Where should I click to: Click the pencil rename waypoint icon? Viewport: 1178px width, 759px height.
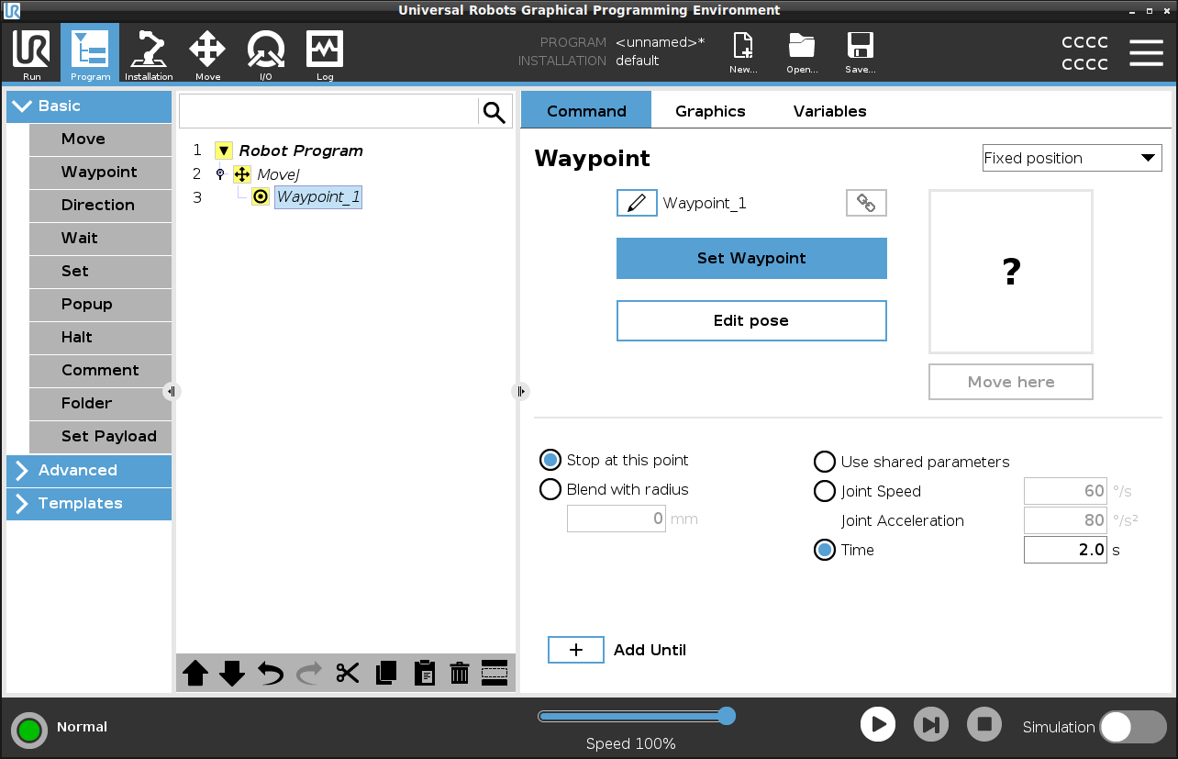click(x=637, y=203)
